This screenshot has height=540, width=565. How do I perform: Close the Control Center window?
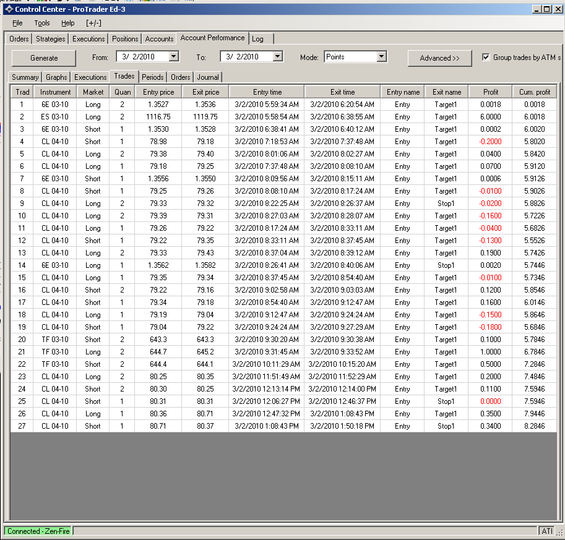click(x=558, y=9)
